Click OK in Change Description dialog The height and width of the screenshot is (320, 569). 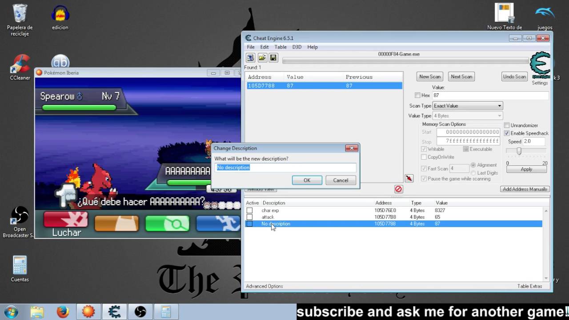point(307,180)
